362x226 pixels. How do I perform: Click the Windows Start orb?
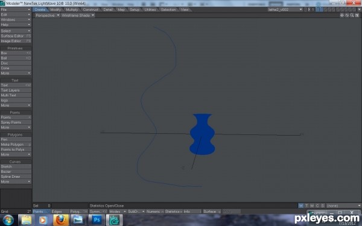tap(8, 220)
